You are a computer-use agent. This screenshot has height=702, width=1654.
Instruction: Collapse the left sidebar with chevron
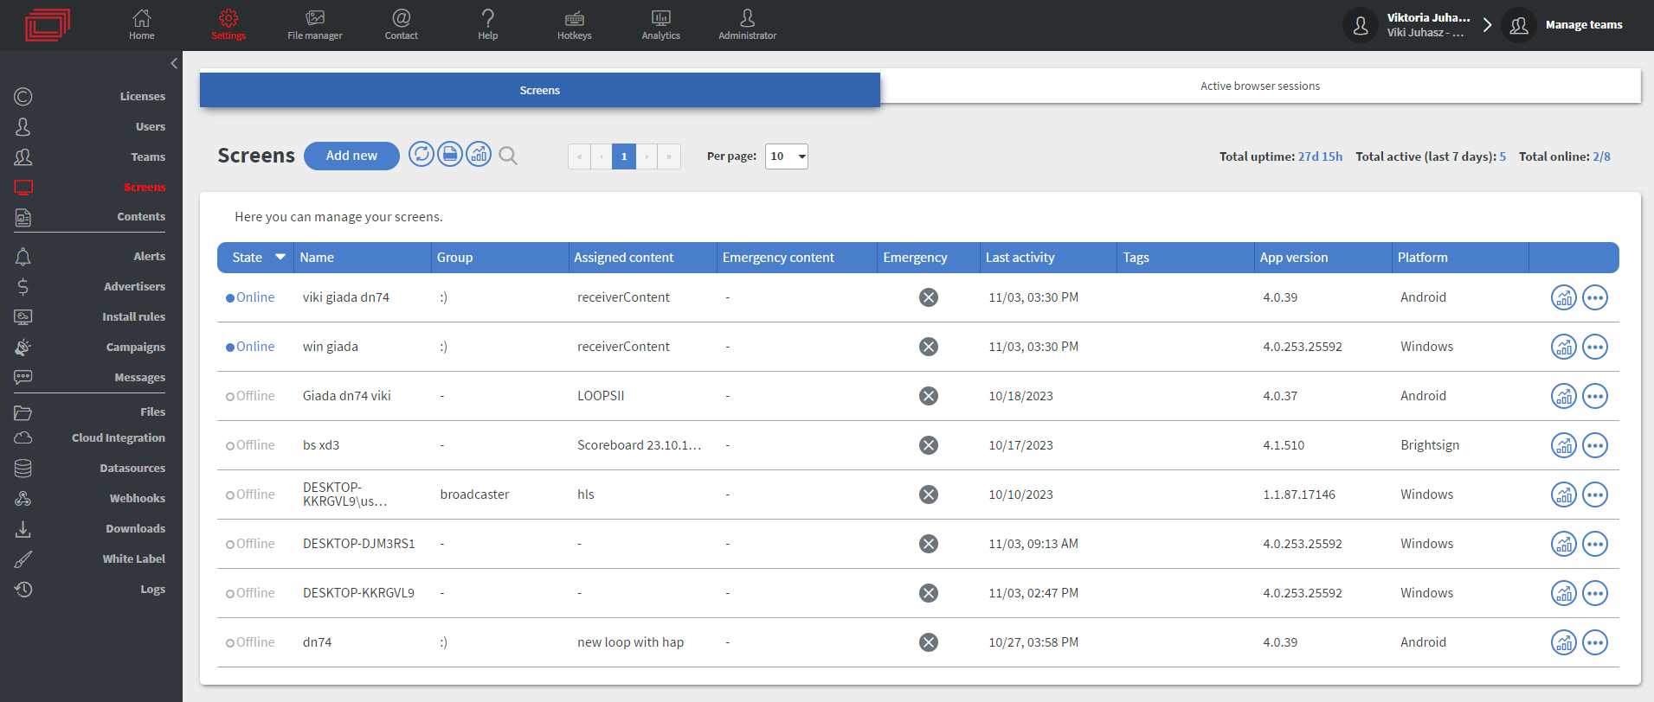(x=174, y=63)
